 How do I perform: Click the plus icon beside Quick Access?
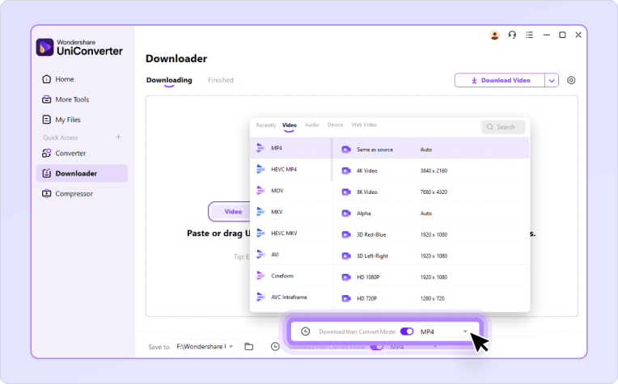[x=118, y=137]
